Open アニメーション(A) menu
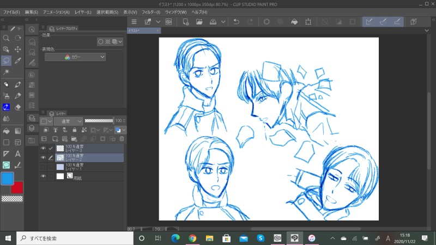The height and width of the screenshot is (245, 436). tap(56, 12)
